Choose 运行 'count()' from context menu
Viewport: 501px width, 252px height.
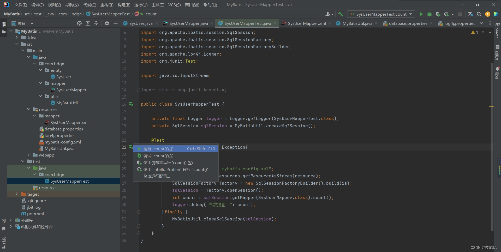pyautogui.click(x=176, y=149)
